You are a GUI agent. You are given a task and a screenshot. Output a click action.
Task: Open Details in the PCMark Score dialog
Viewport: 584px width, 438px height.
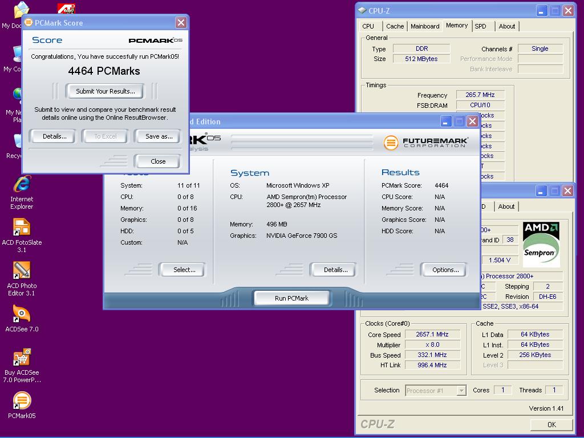tap(54, 136)
